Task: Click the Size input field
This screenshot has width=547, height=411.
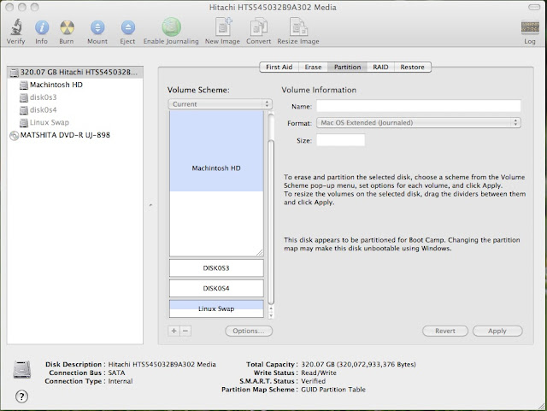Action: coord(340,140)
